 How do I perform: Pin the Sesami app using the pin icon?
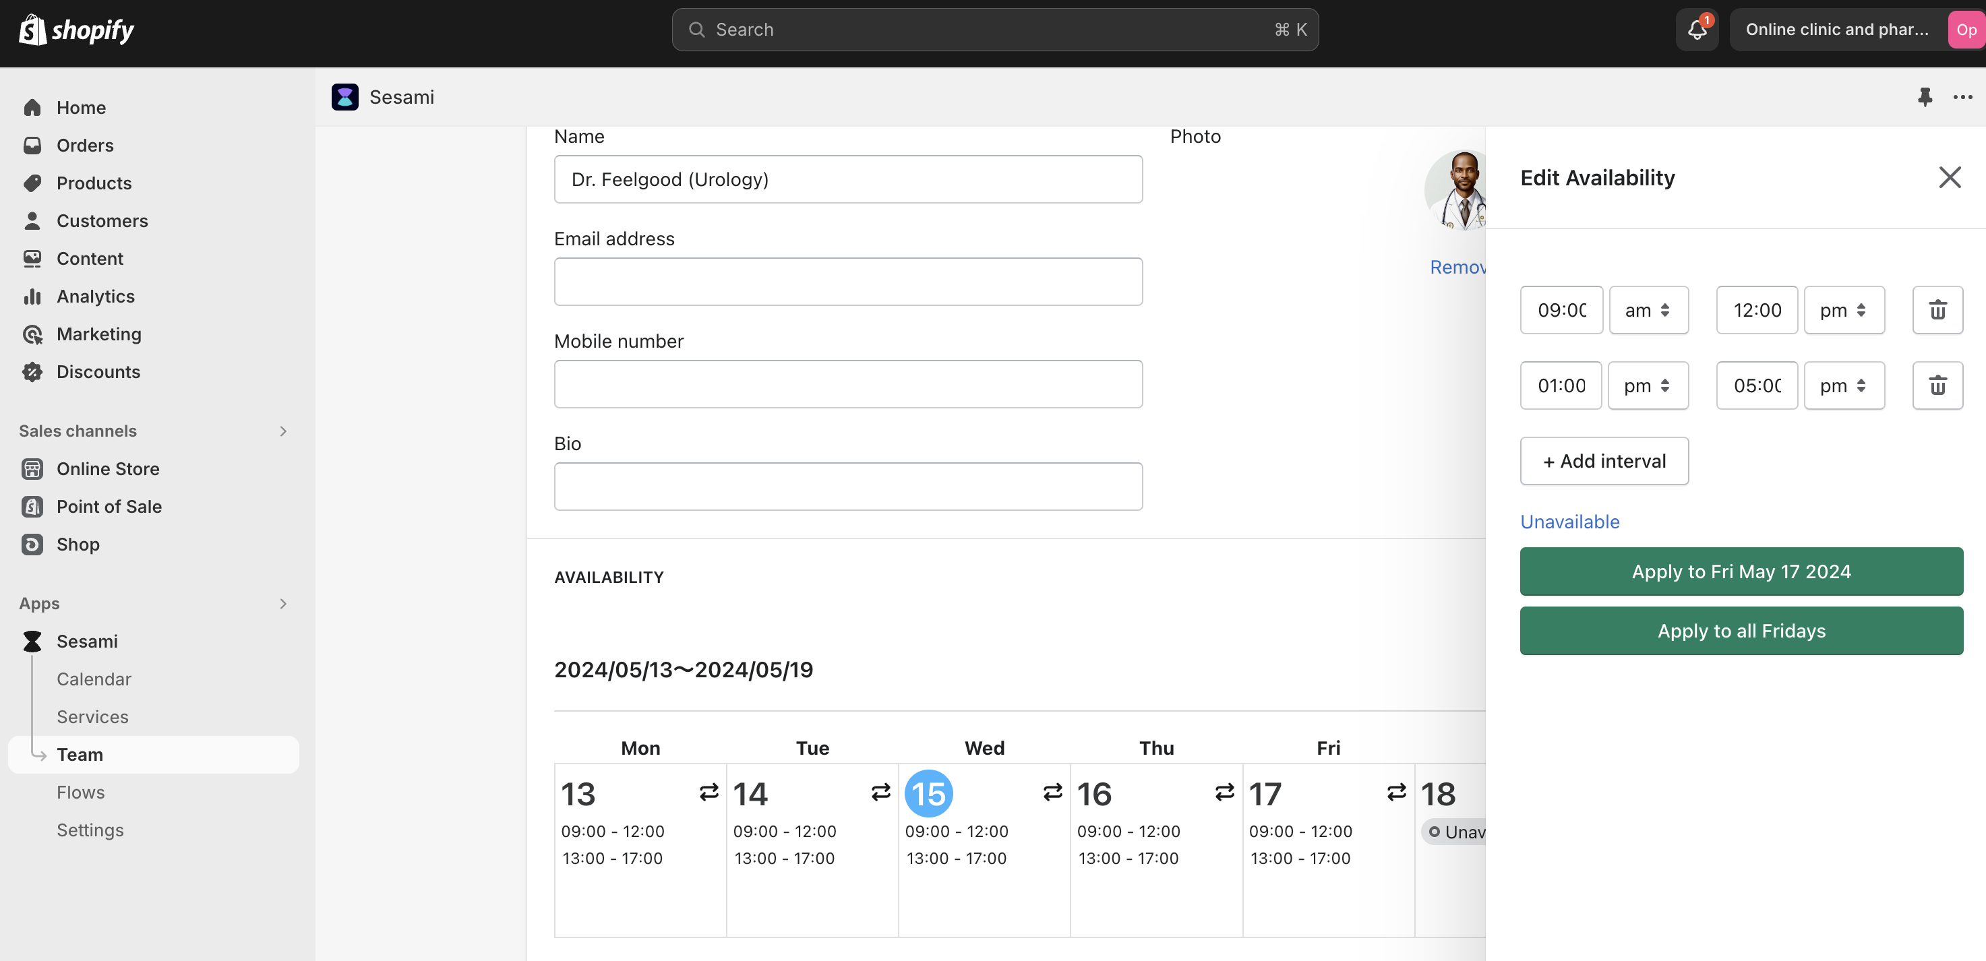(1925, 97)
